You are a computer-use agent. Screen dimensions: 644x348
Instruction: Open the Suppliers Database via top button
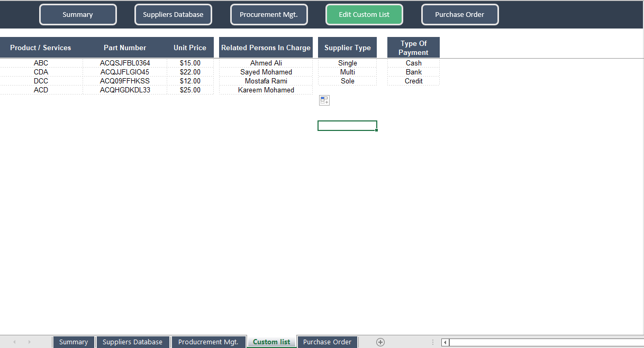tap(173, 14)
